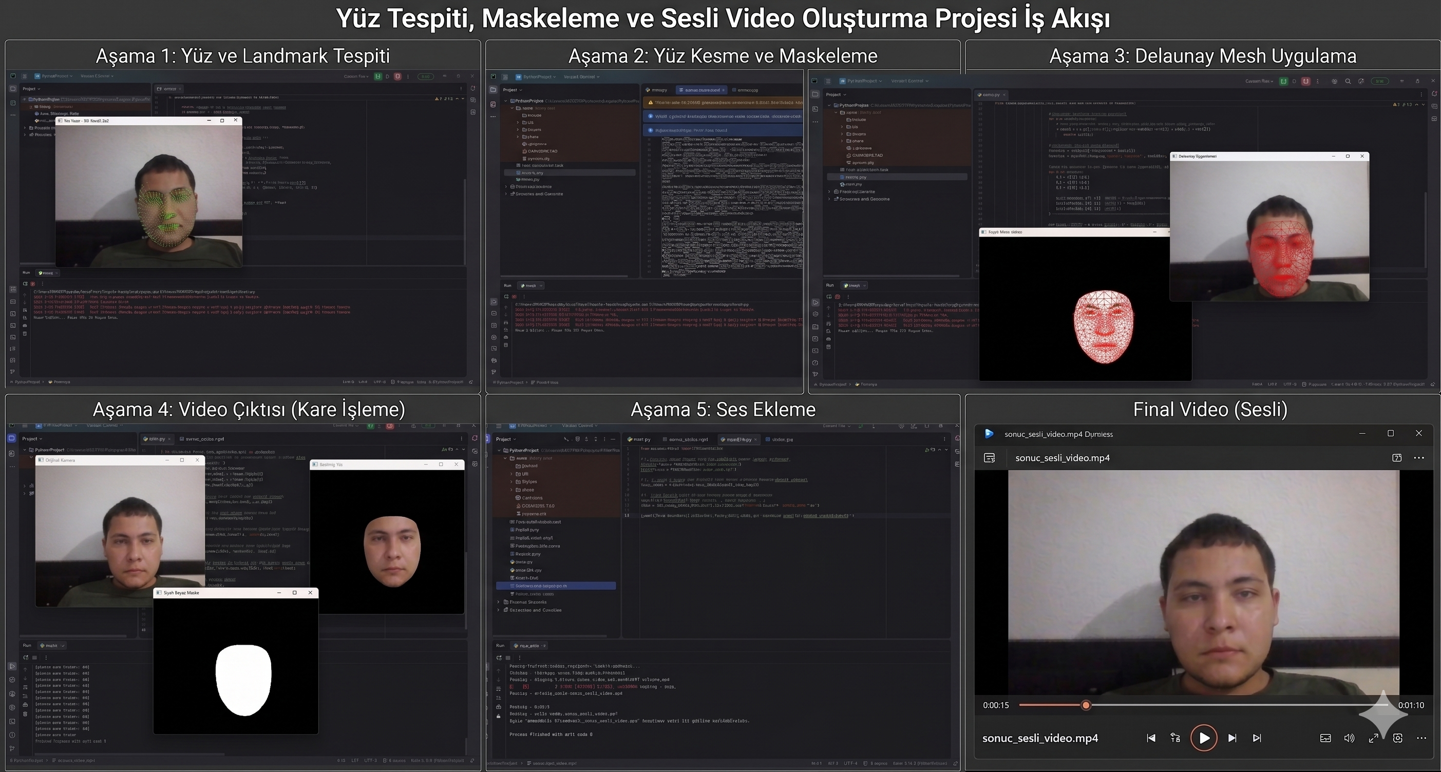Open Project view dropdown in Aşama 3 panel
1441x772 pixels.
coord(835,94)
